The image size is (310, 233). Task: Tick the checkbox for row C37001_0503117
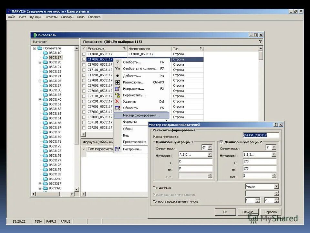tap(84, 106)
